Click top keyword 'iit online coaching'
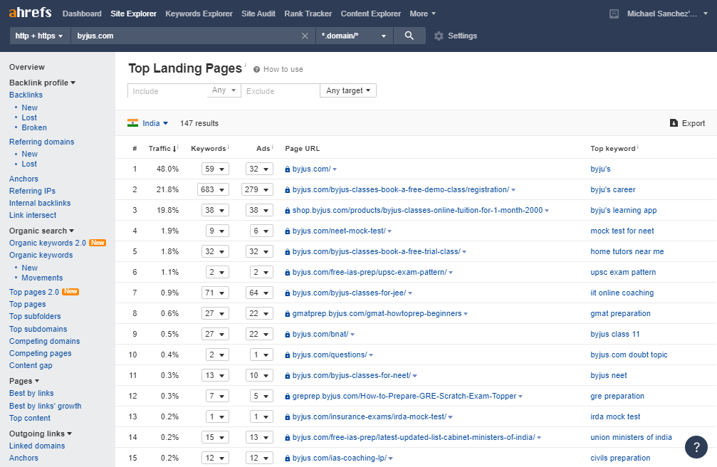717x467 pixels. (622, 293)
